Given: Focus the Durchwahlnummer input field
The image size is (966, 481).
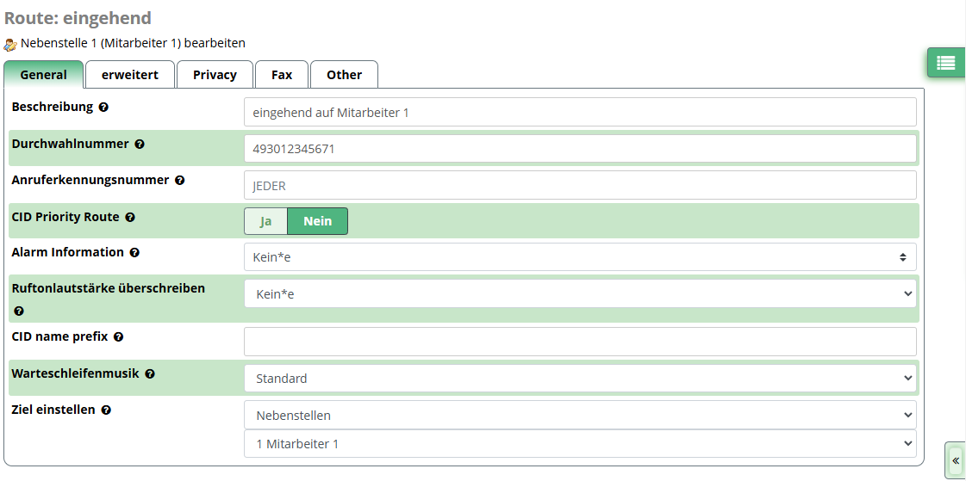Looking at the screenshot, I should pyautogui.click(x=580, y=149).
